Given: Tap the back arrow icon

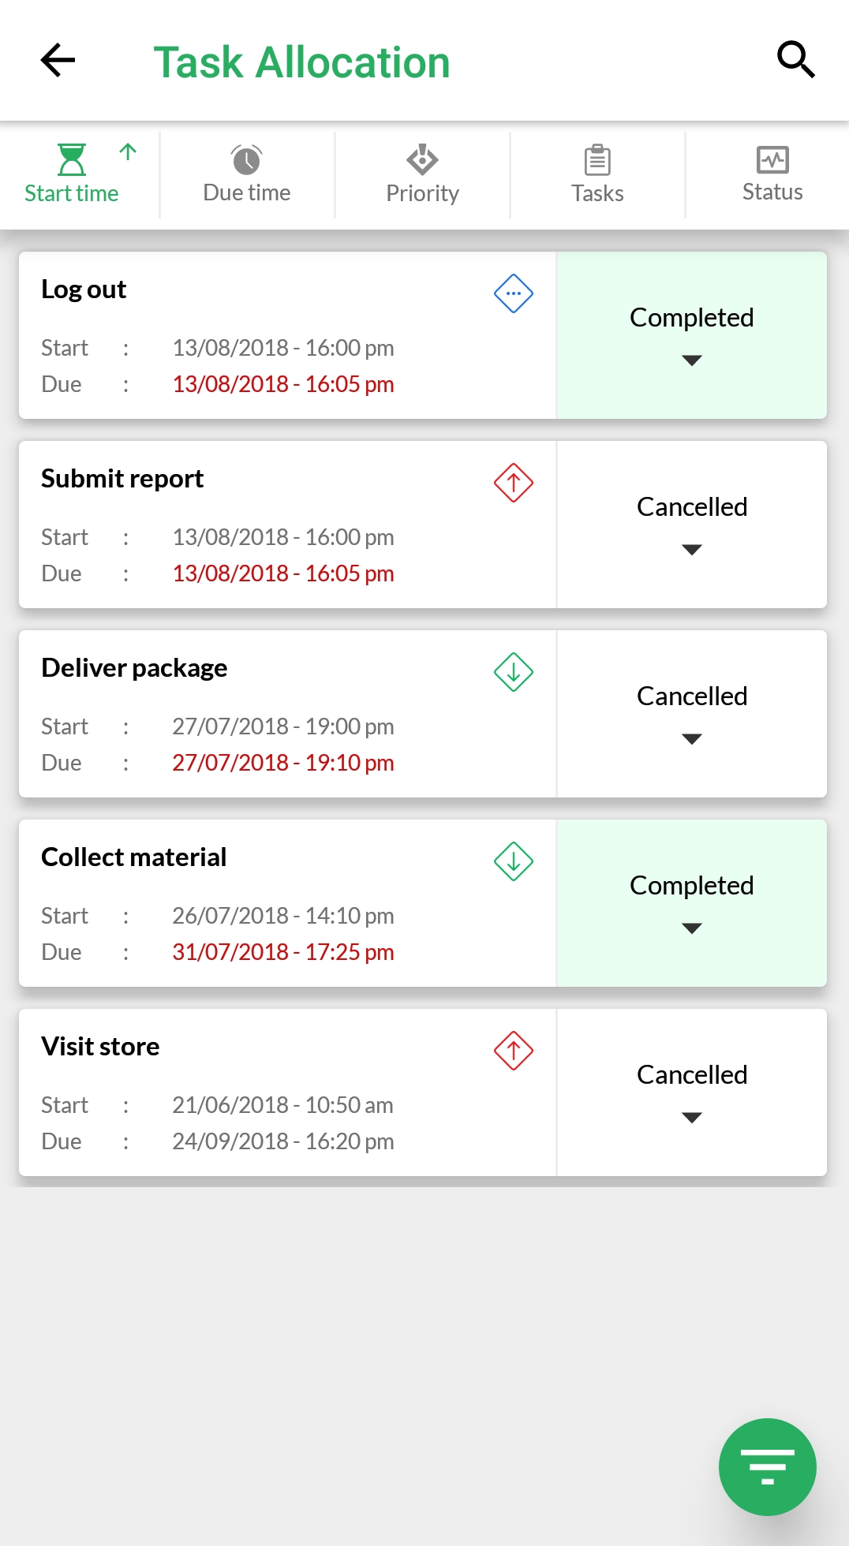Looking at the screenshot, I should (58, 60).
